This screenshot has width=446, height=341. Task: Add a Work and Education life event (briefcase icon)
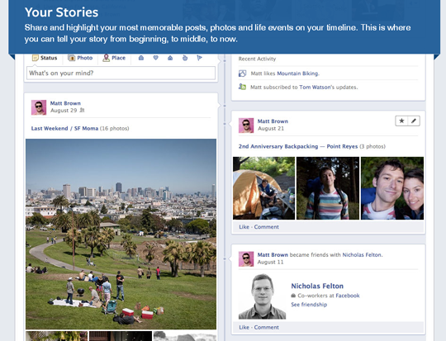pos(141,58)
